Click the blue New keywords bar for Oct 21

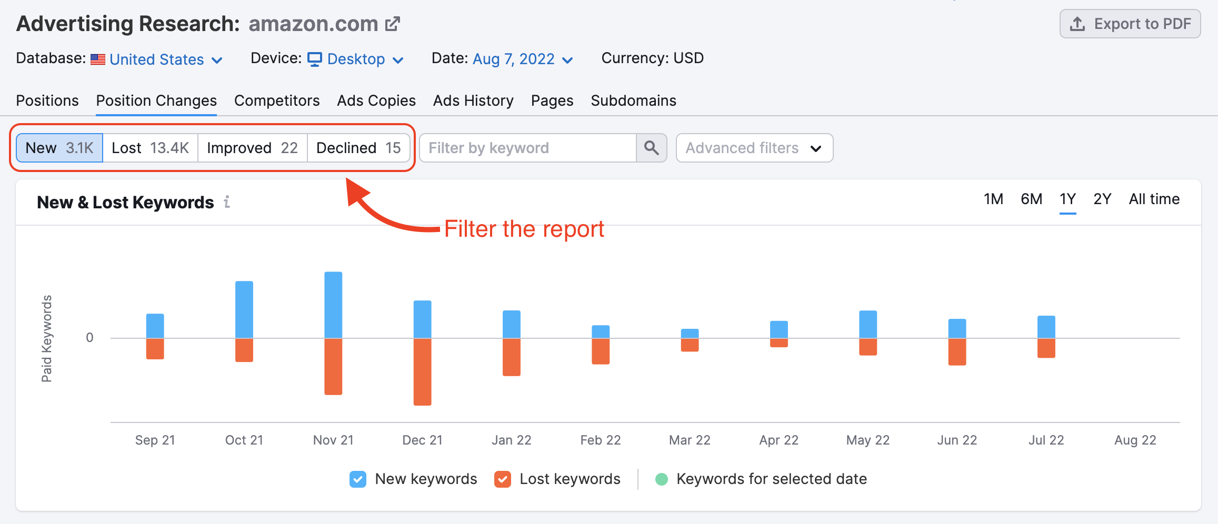244,310
